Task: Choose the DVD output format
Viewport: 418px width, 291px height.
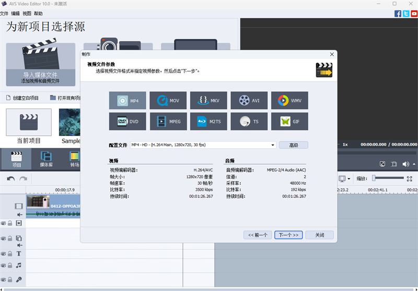Action: click(x=127, y=121)
